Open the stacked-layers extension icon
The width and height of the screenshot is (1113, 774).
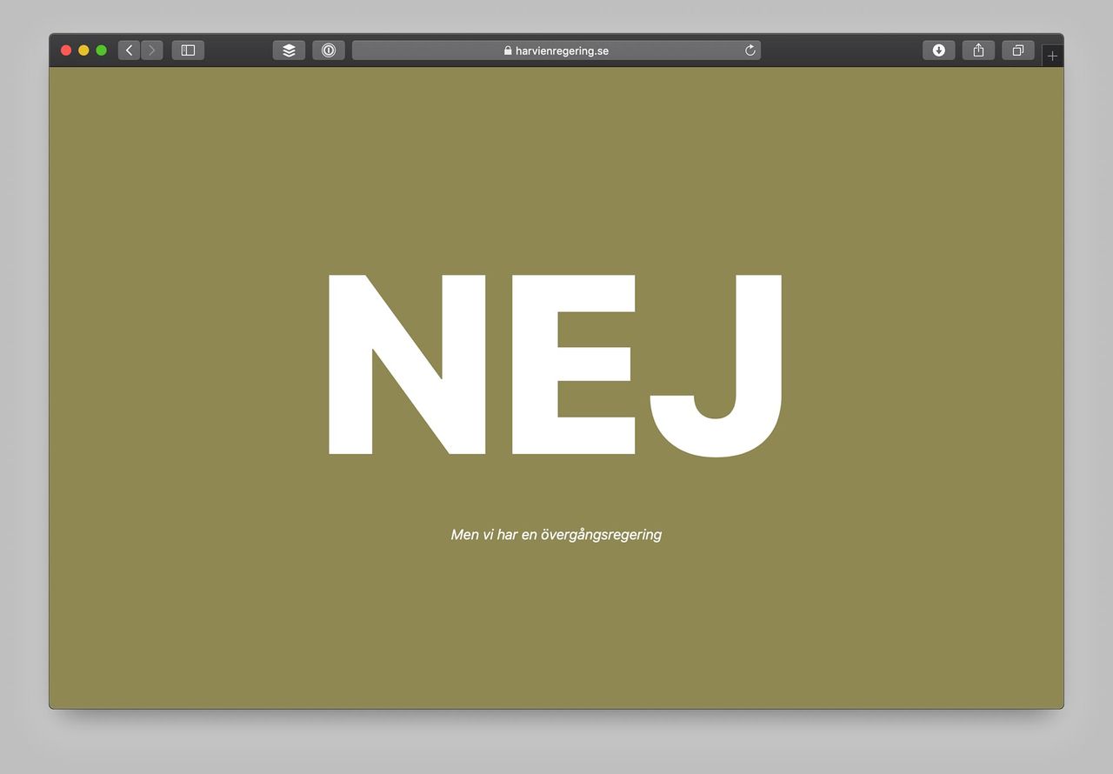[x=289, y=50]
